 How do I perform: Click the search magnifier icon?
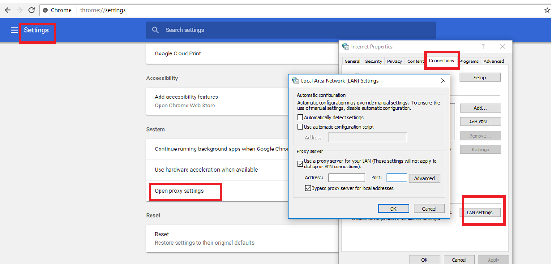(x=155, y=30)
